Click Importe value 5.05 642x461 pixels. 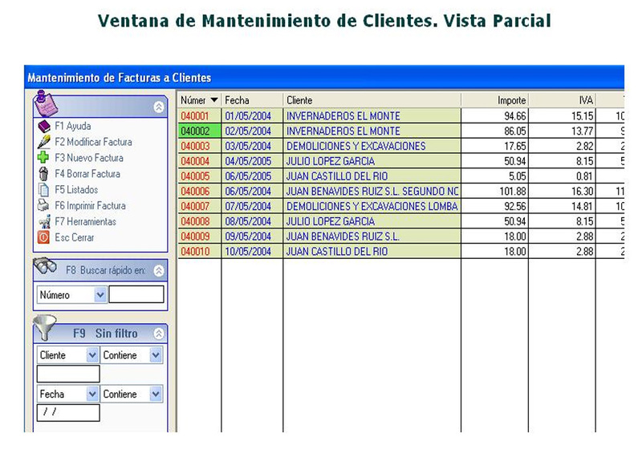tap(518, 176)
